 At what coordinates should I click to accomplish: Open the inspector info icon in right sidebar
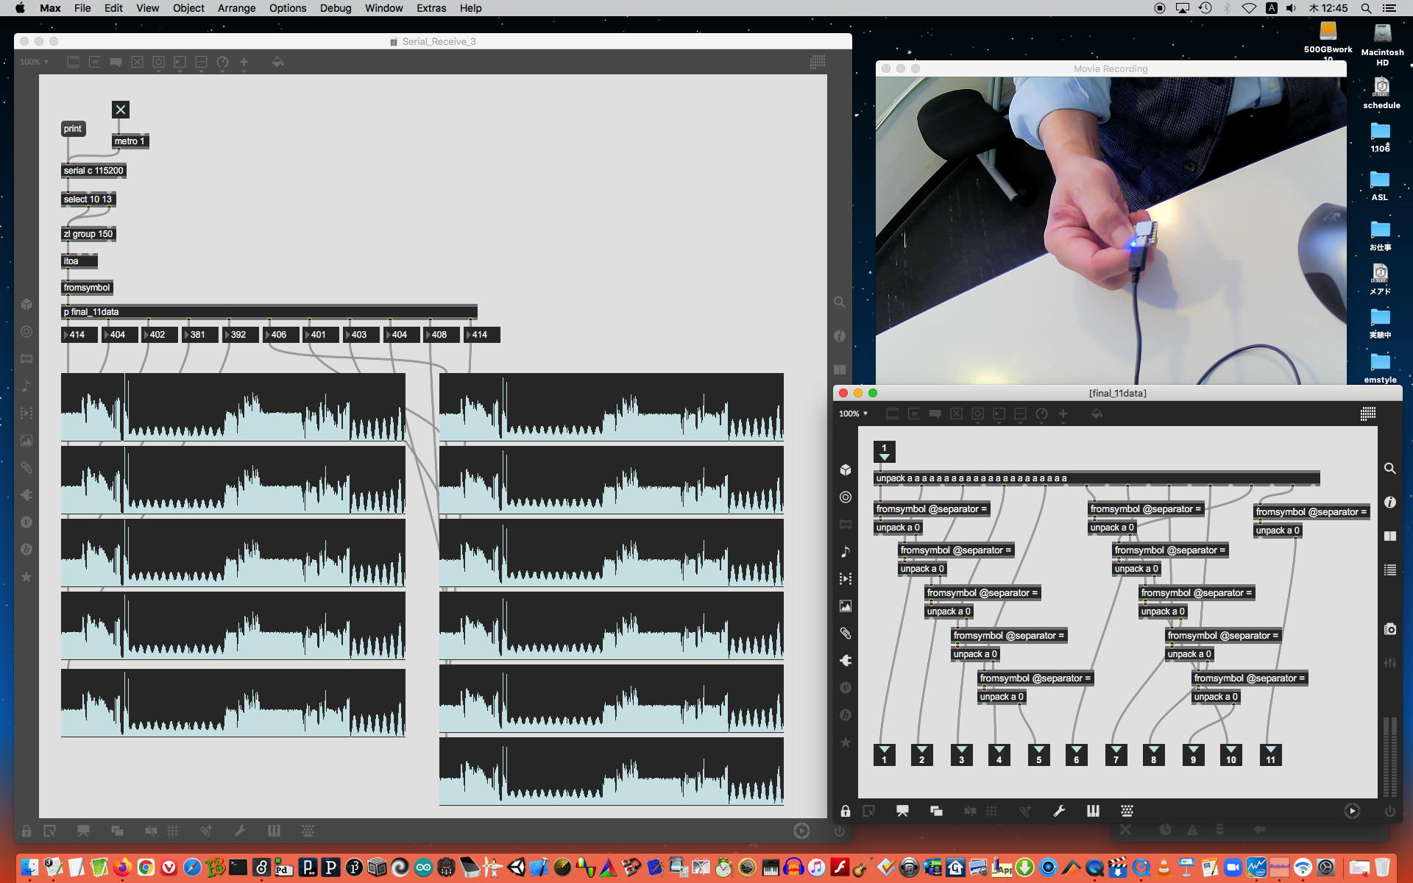coord(1389,502)
